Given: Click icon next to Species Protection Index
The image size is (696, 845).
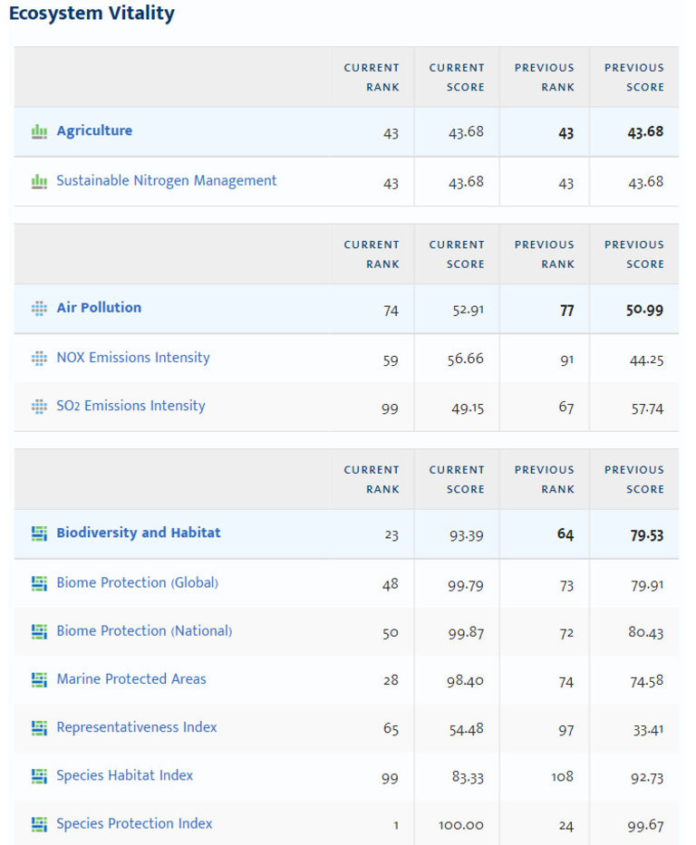Looking at the screenshot, I should click(x=39, y=824).
